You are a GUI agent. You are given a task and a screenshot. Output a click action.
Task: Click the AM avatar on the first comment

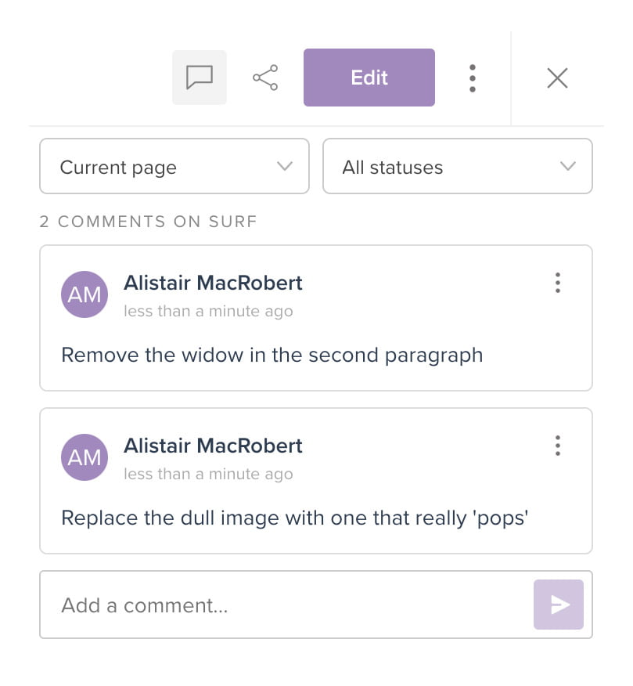[84, 294]
